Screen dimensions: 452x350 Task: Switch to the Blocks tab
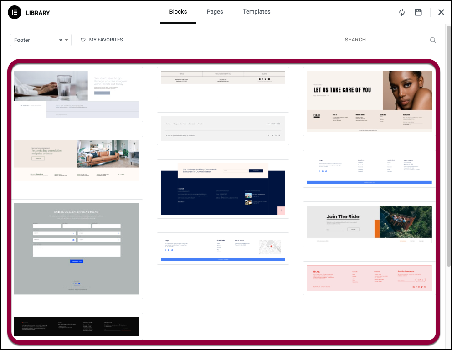point(178,12)
